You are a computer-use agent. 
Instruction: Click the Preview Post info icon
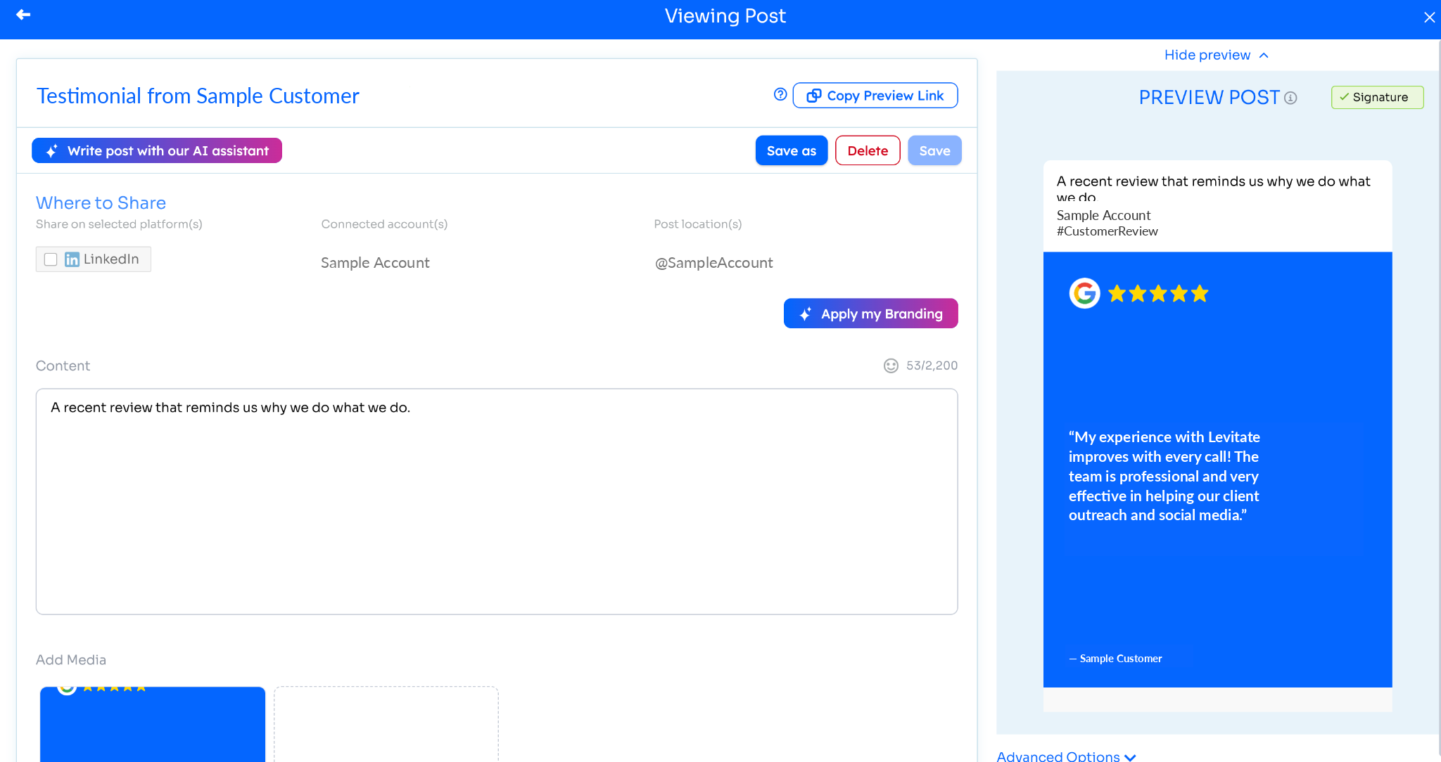(x=1290, y=98)
